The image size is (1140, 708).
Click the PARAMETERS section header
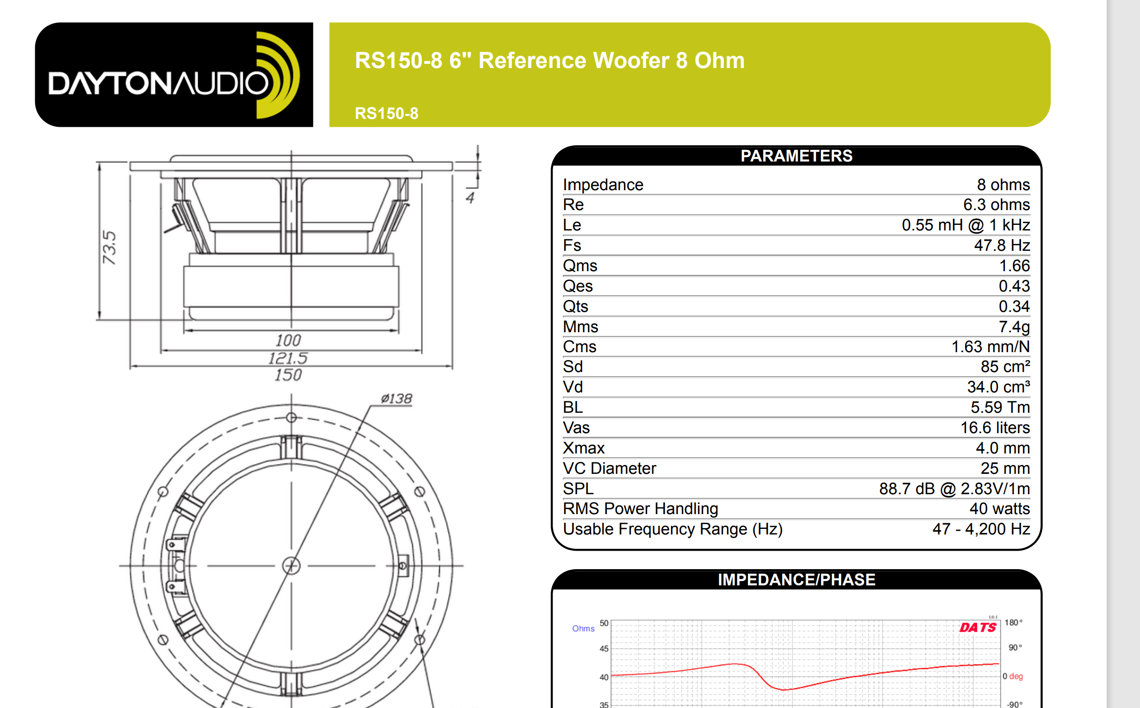[x=796, y=156]
